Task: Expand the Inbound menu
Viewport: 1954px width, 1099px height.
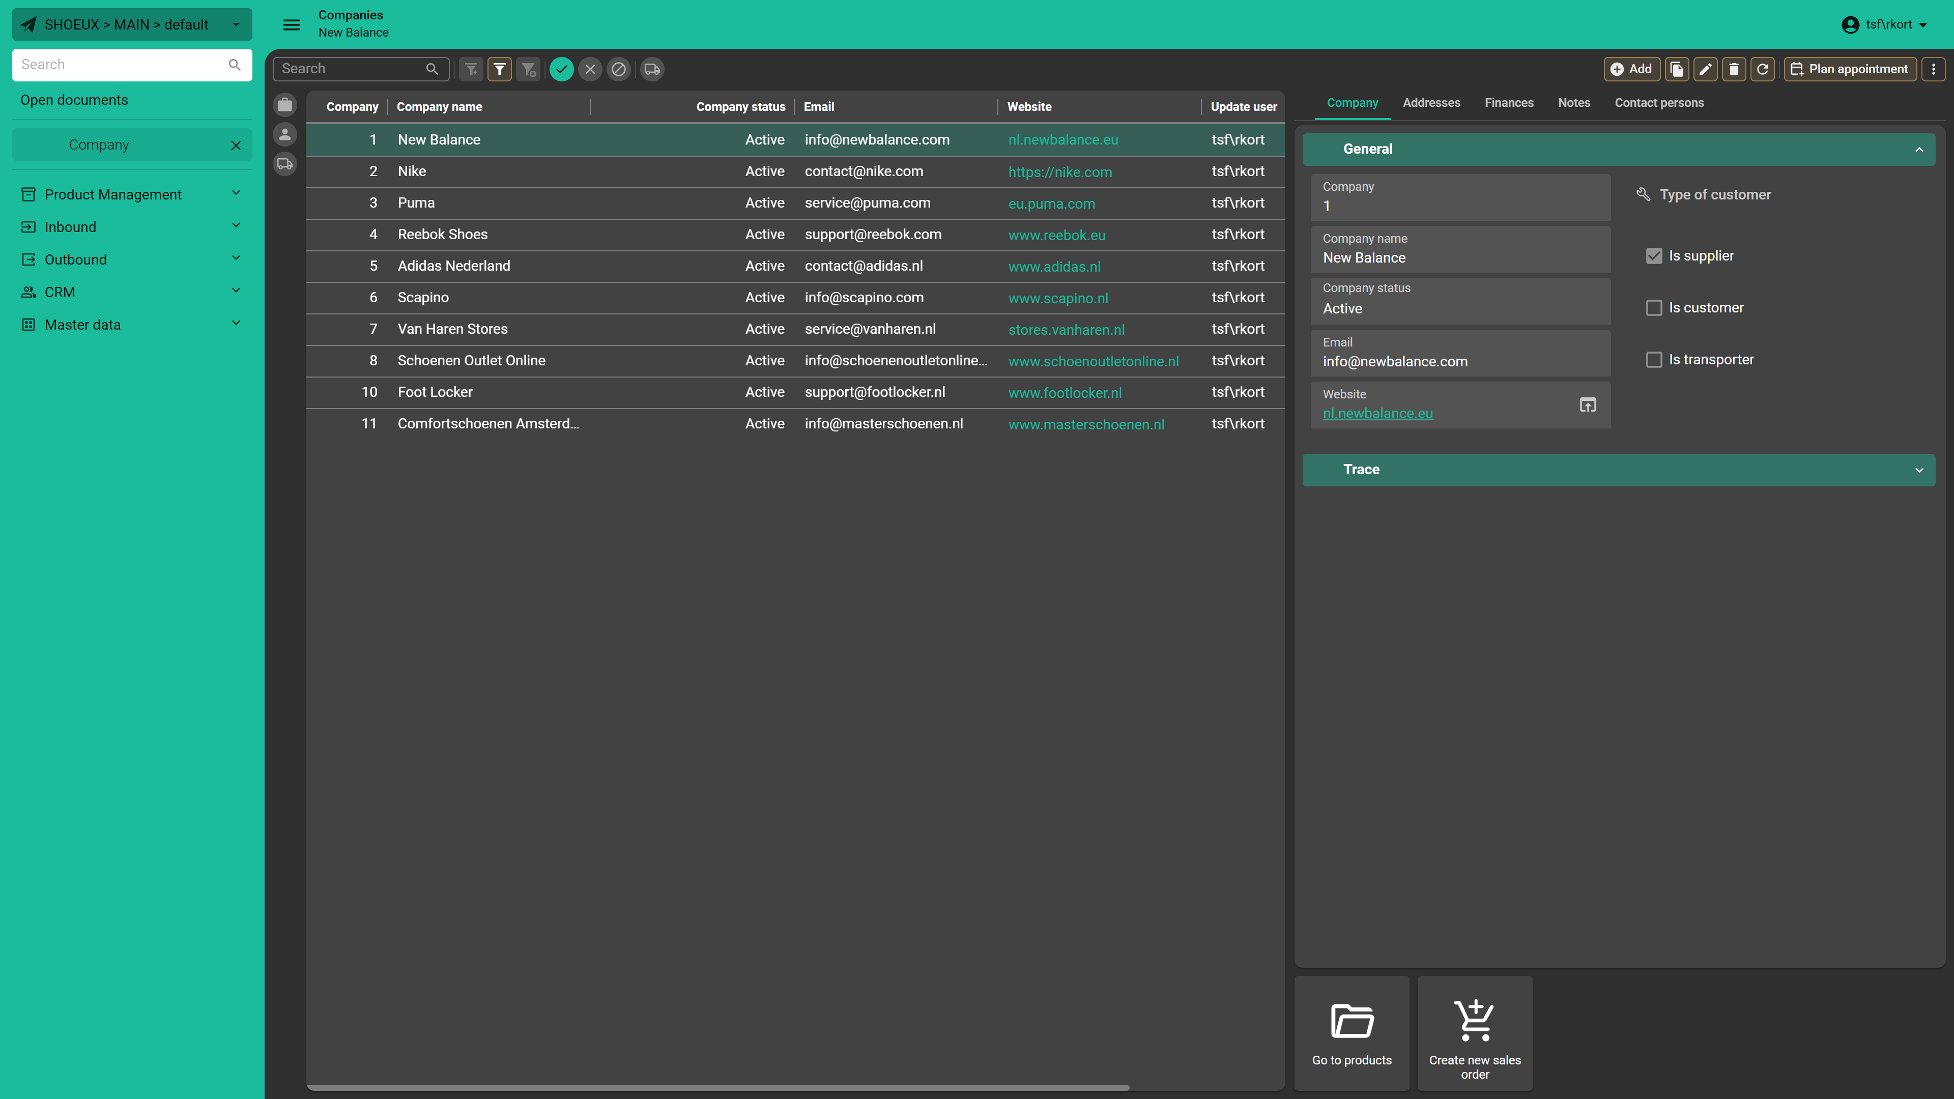Action: [132, 227]
